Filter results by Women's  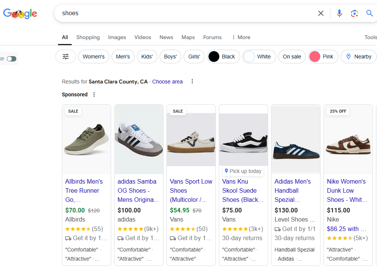tap(94, 57)
